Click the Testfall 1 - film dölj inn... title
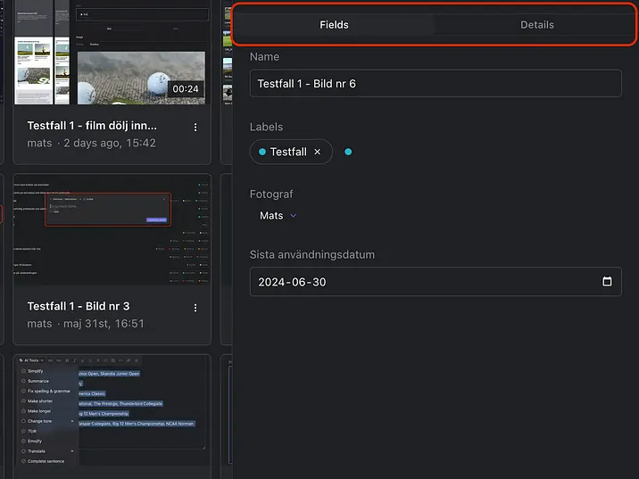639x479 pixels. point(92,126)
